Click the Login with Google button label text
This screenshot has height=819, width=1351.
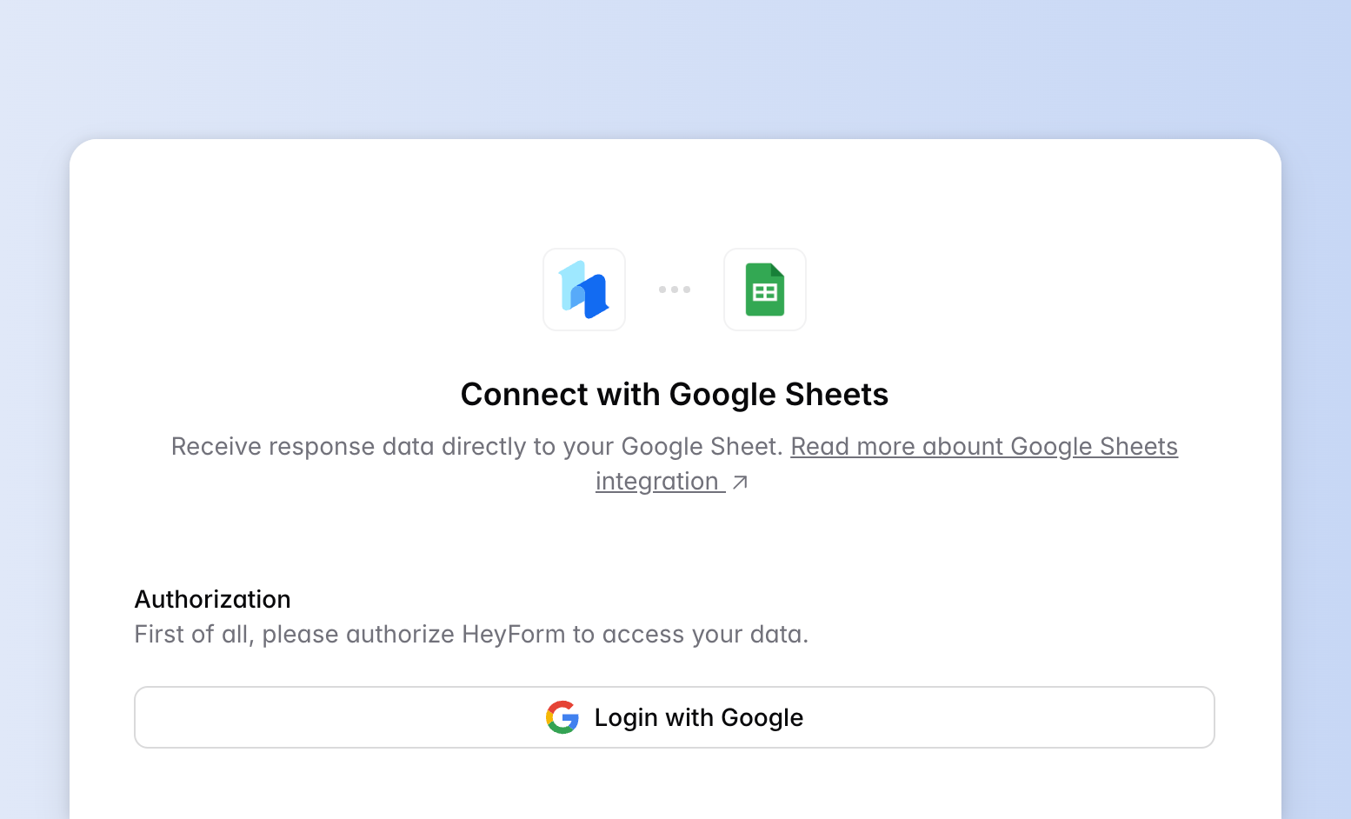[698, 717]
